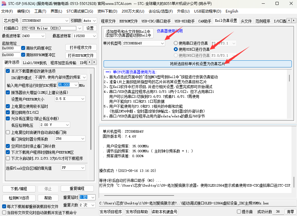Switch to the Link1/U8W脱机 tab
This screenshot has height=216, width=297.
click(x=35, y=63)
